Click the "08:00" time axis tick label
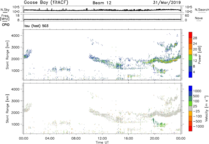The width and height of the screenshot is (209, 144). (76, 139)
